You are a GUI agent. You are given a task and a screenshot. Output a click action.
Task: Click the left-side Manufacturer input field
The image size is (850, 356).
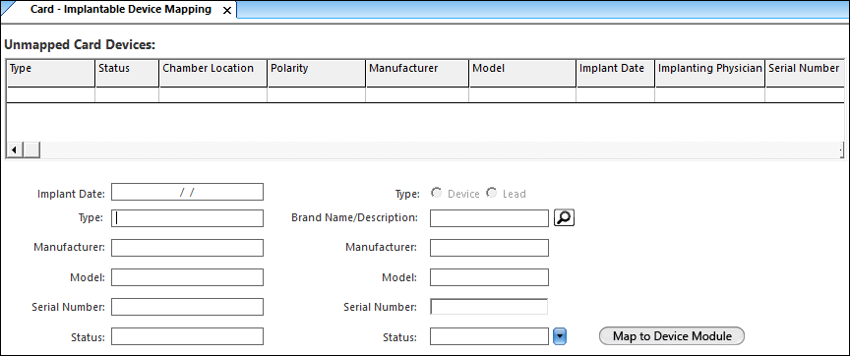187,248
